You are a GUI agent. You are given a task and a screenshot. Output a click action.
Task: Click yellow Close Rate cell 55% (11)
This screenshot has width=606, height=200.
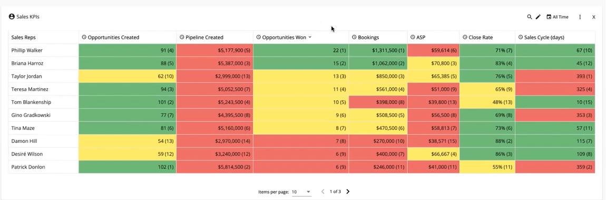click(x=487, y=167)
